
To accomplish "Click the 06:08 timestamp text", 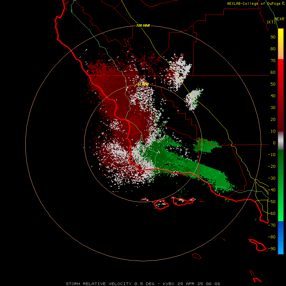I will tap(213, 284).
